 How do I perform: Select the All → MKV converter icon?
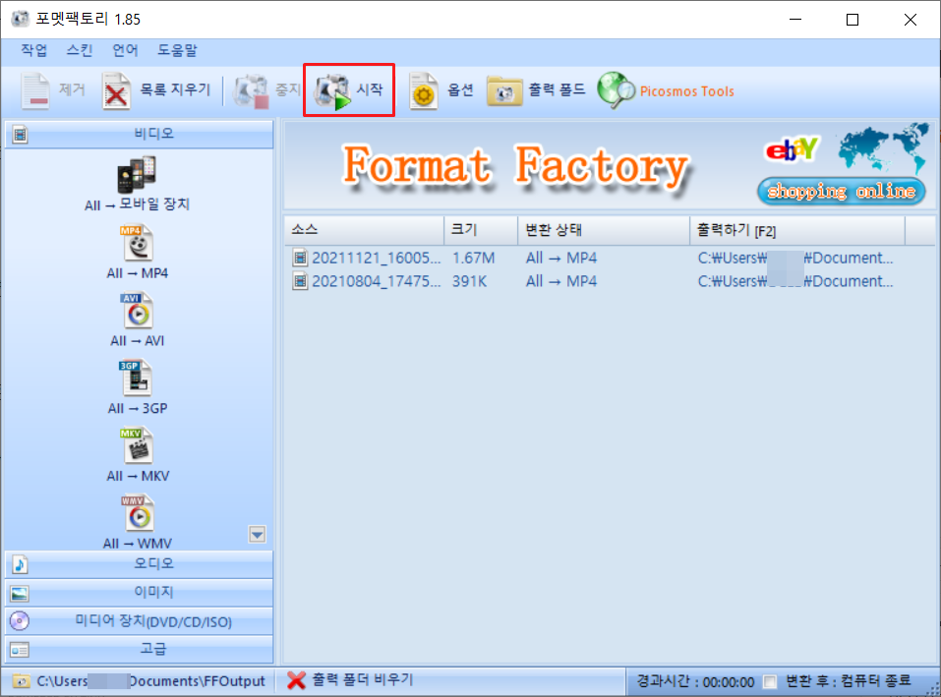(138, 446)
